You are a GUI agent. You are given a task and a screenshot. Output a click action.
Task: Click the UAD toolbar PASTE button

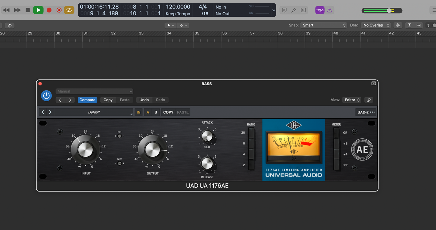point(183,112)
